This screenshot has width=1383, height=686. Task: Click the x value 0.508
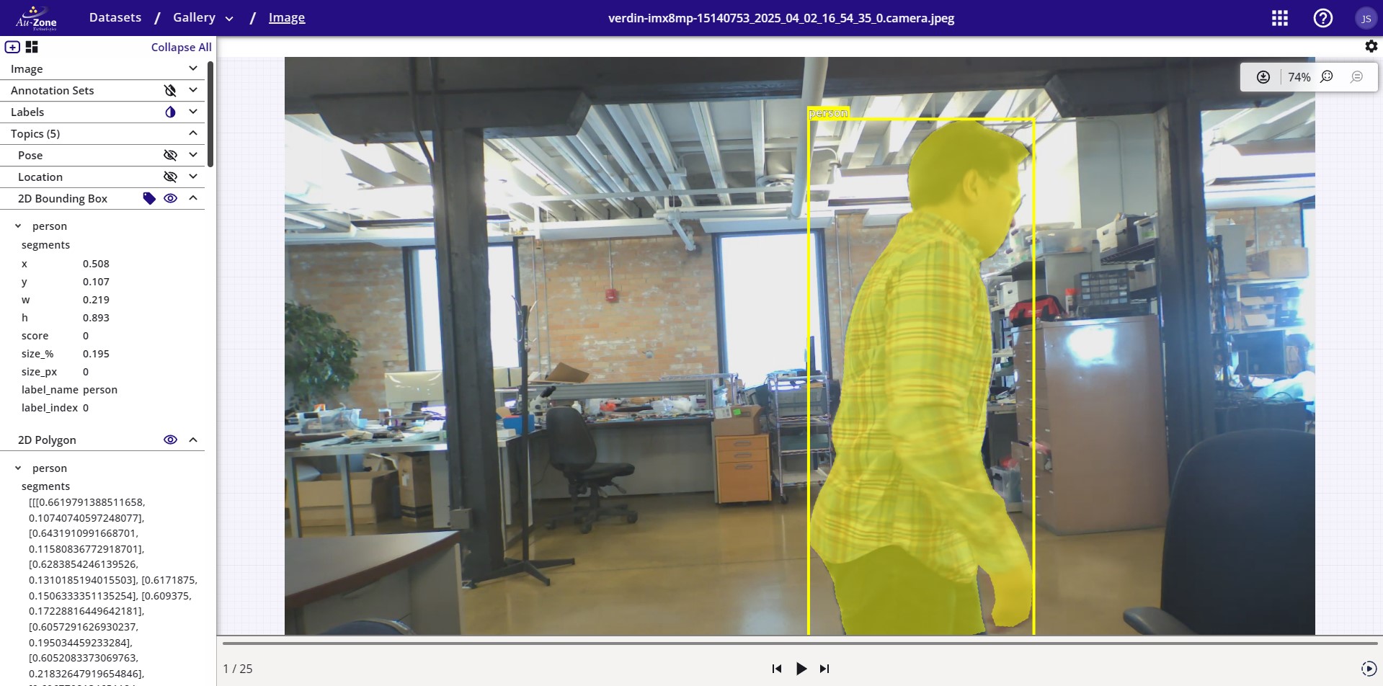point(96,264)
